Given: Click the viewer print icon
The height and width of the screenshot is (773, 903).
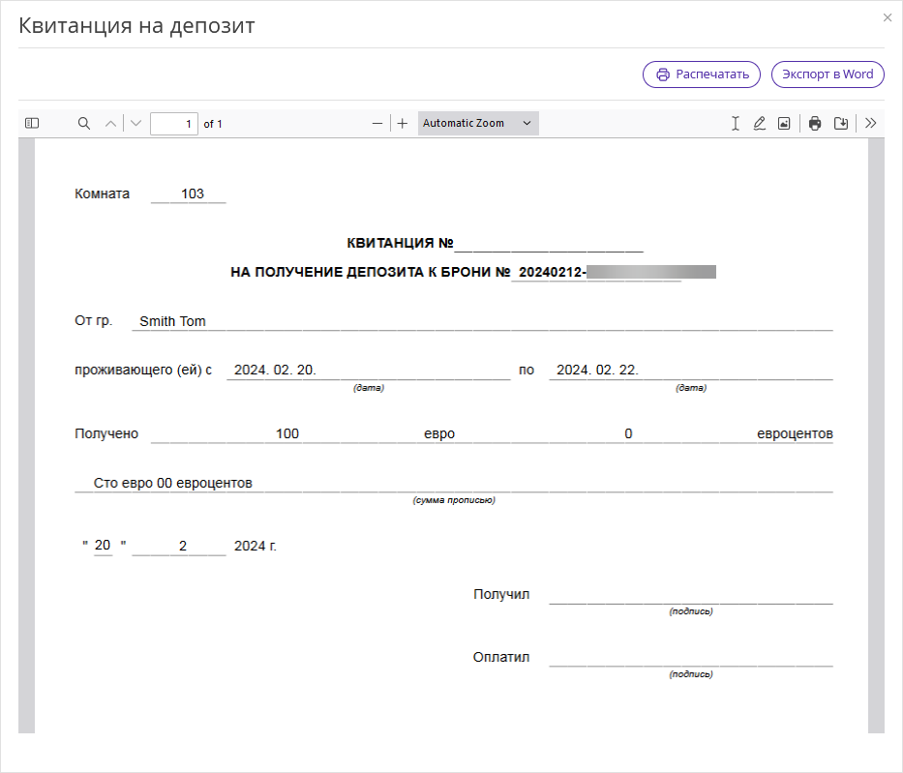Looking at the screenshot, I should (x=815, y=123).
